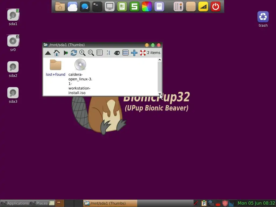276x207 pixels.
Task: Click the caldera-open_linux ISO filename text
Action: 80,84
